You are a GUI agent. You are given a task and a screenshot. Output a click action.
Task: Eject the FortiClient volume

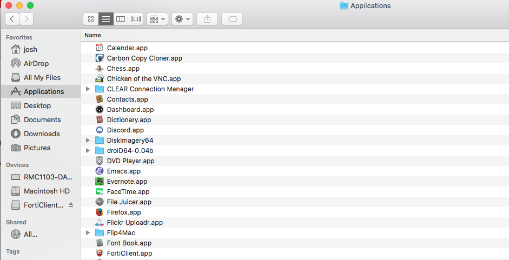click(x=71, y=205)
